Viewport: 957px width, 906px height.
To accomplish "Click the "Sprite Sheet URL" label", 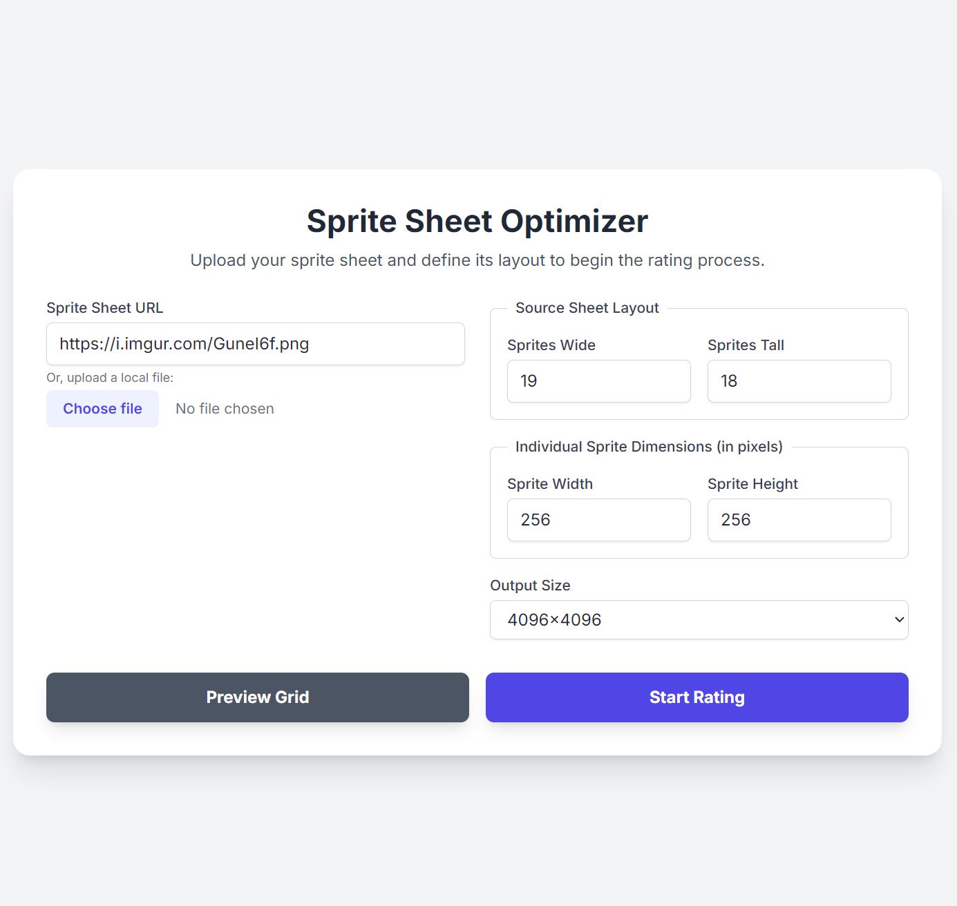I will click(105, 308).
